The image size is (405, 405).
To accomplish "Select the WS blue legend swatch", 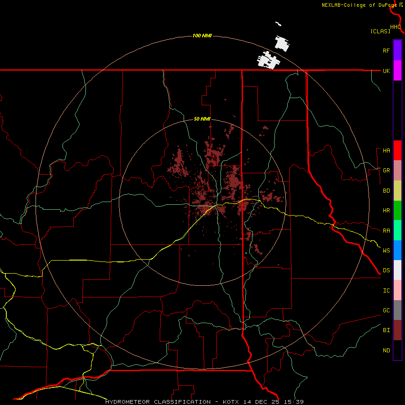I will point(397,250).
